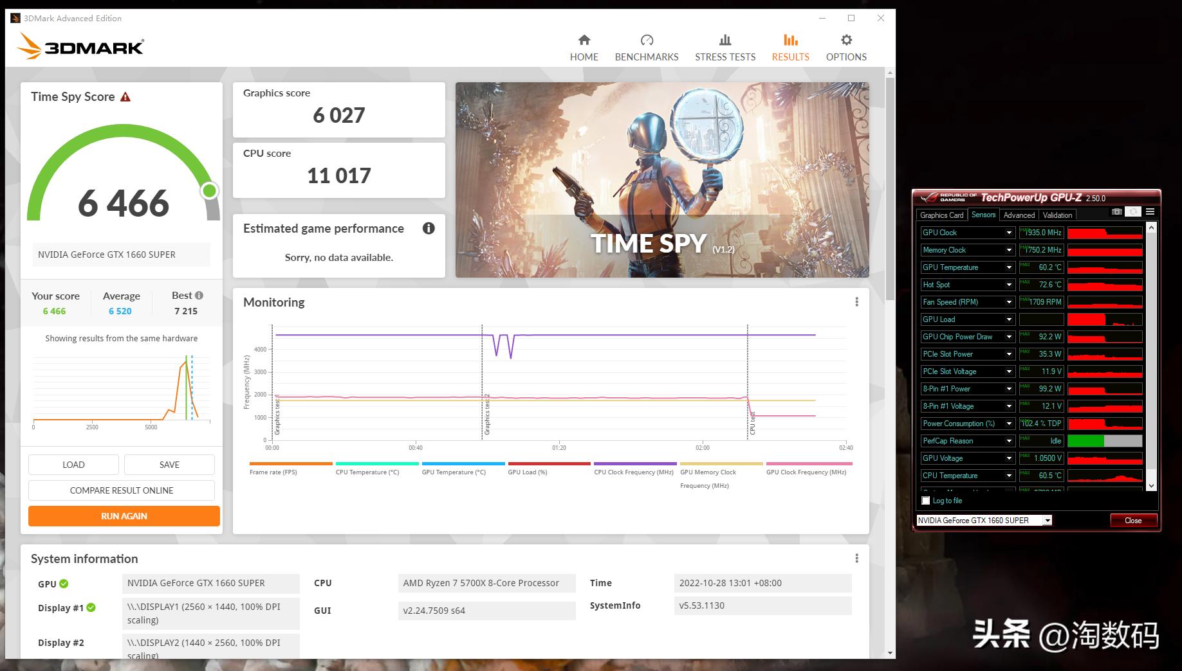Open the GPU-Z hamburger menu
This screenshot has width=1182, height=671.
pyautogui.click(x=1150, y=211)
